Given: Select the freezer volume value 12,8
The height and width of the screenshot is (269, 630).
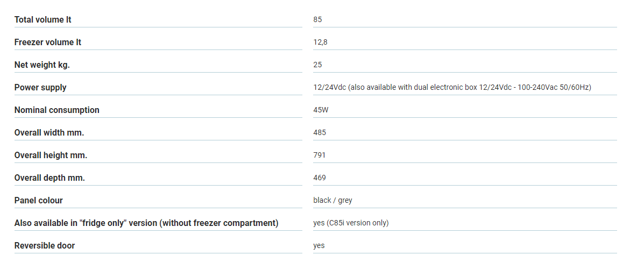Looking at the screenshot, I should tap(321, 43).
